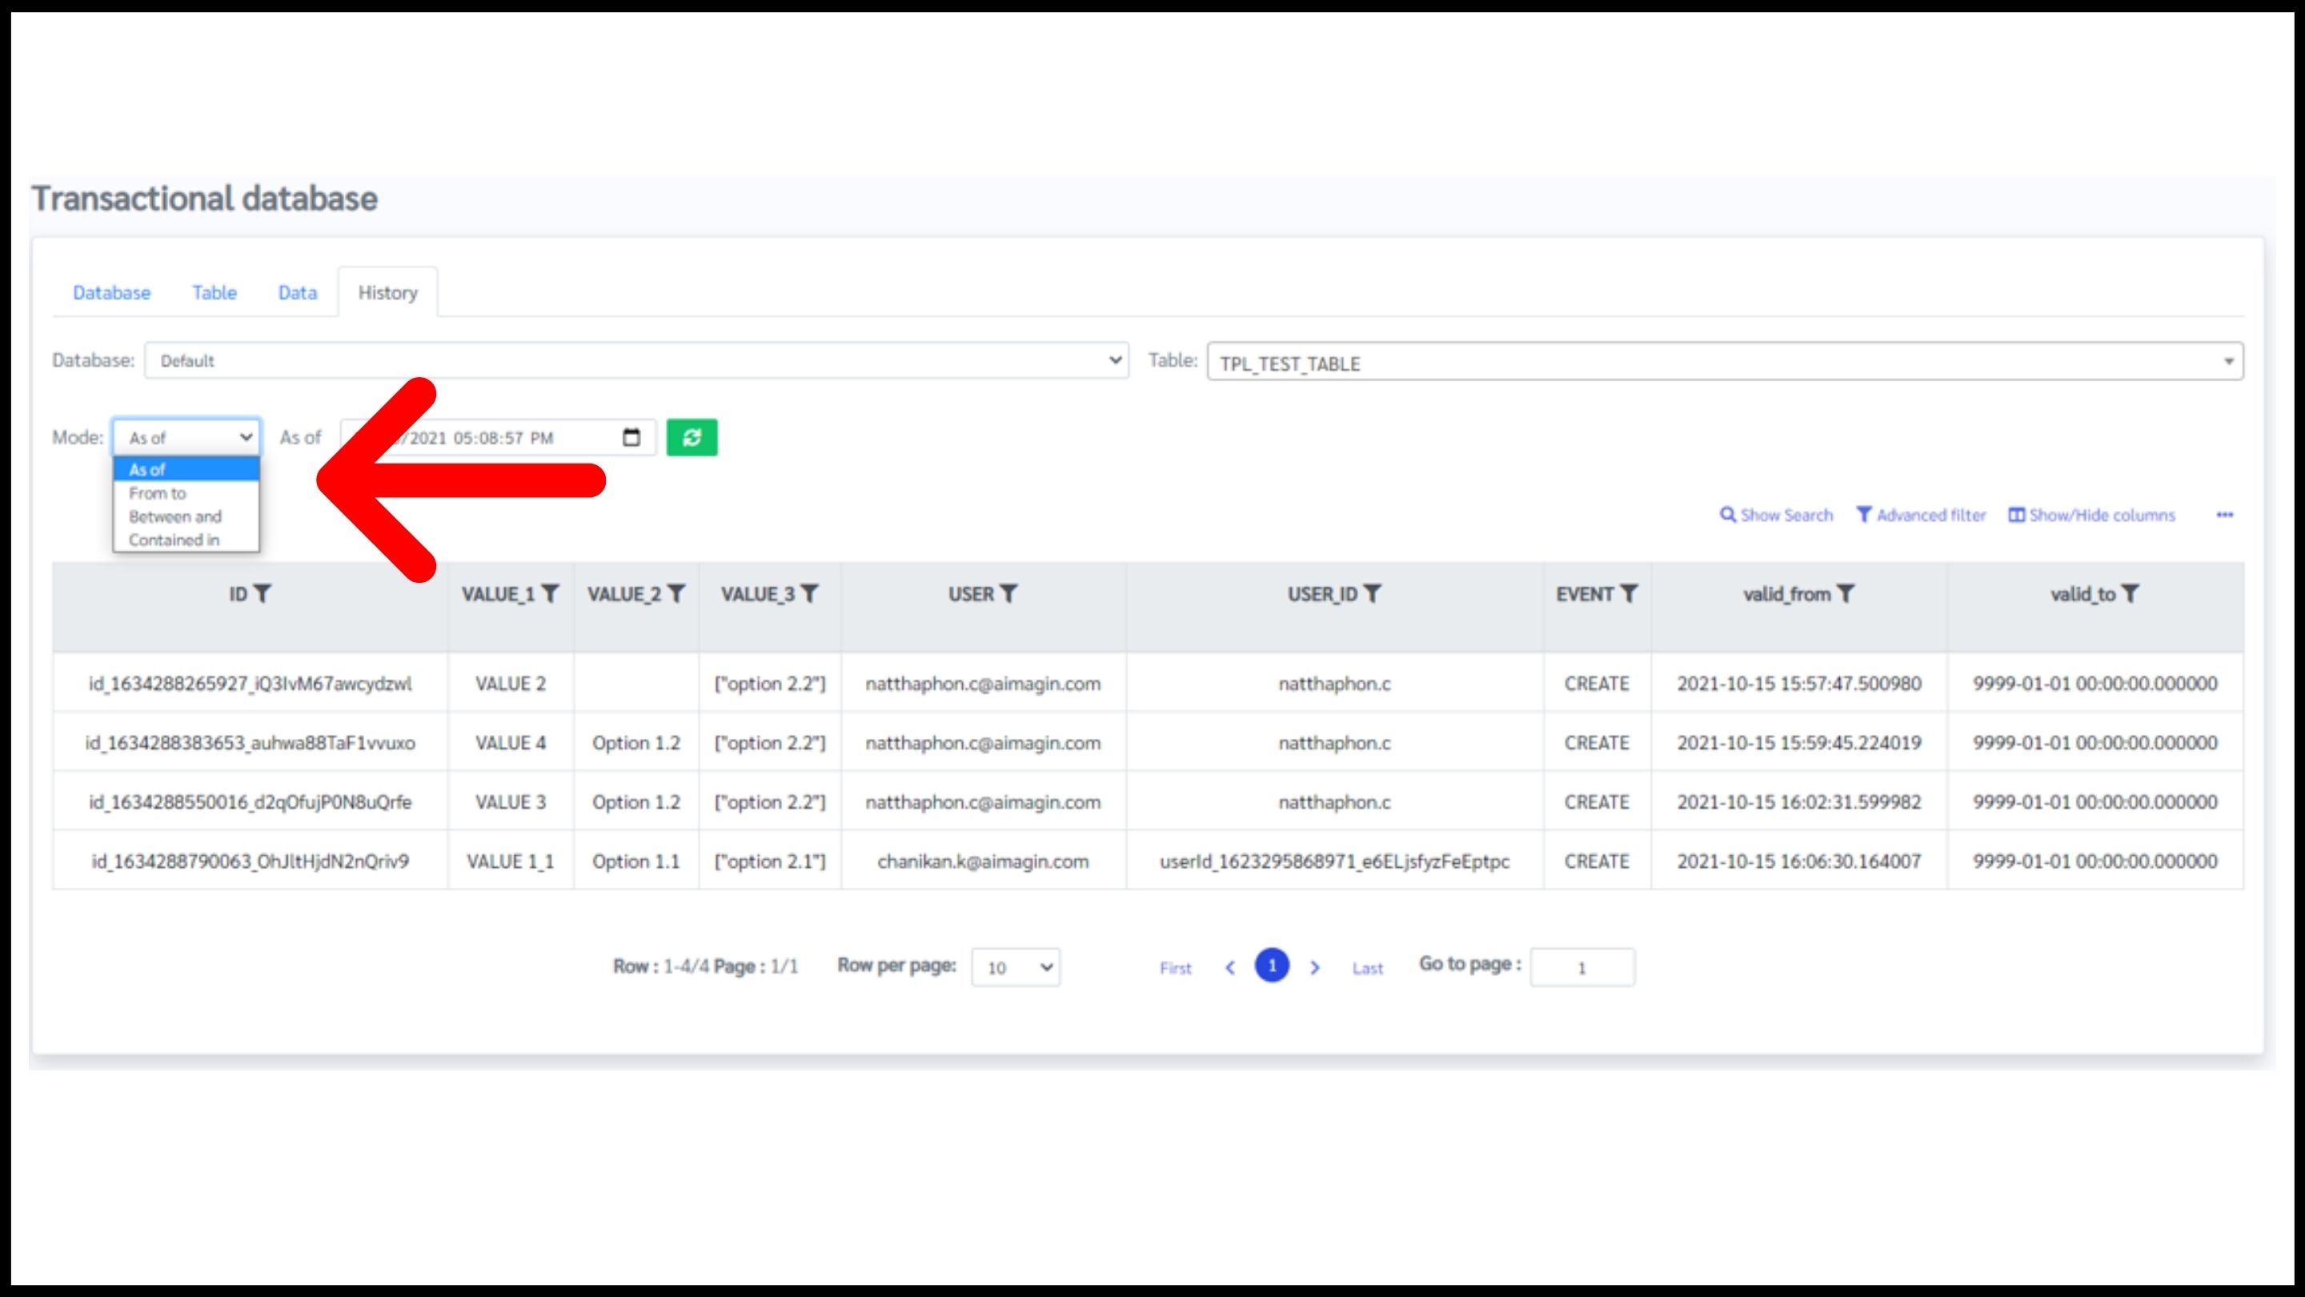Select the As of mode option
Screen dimensions: 2305x1297
pyautogui.click(x=186, y=469)
